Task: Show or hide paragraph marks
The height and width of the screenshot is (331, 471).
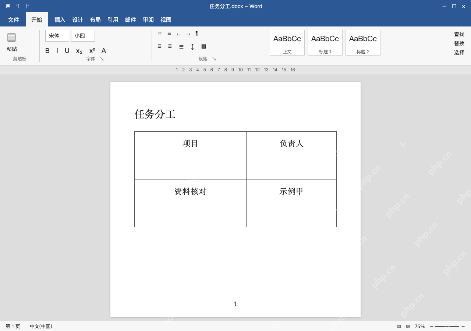Action: click(197, 33)
